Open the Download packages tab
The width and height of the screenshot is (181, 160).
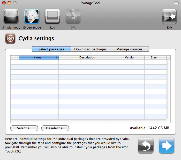point(90,49)
